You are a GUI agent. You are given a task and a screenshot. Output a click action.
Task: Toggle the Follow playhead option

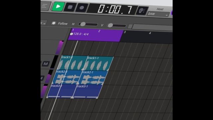[54, 23]
